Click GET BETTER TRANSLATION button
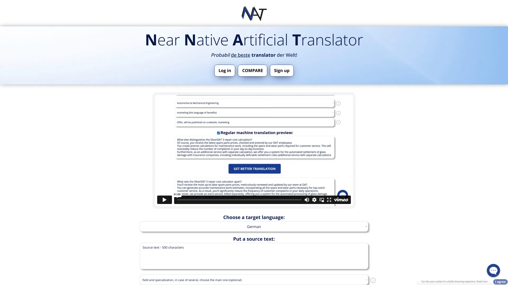Viewport: 508px width, 285px height. pos(254,169)
